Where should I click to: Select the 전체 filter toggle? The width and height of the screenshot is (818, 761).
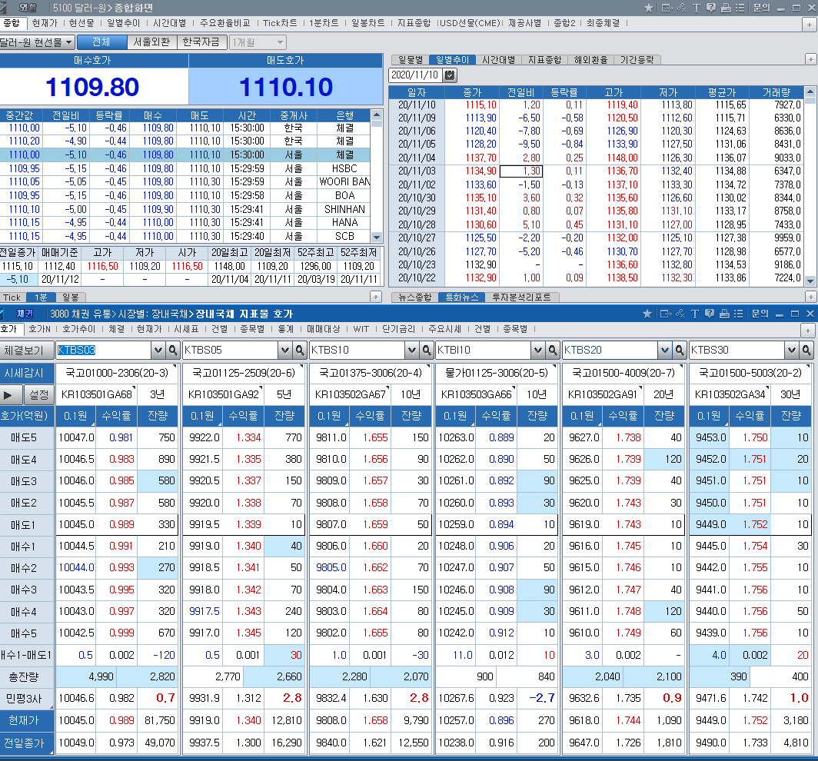101,42
